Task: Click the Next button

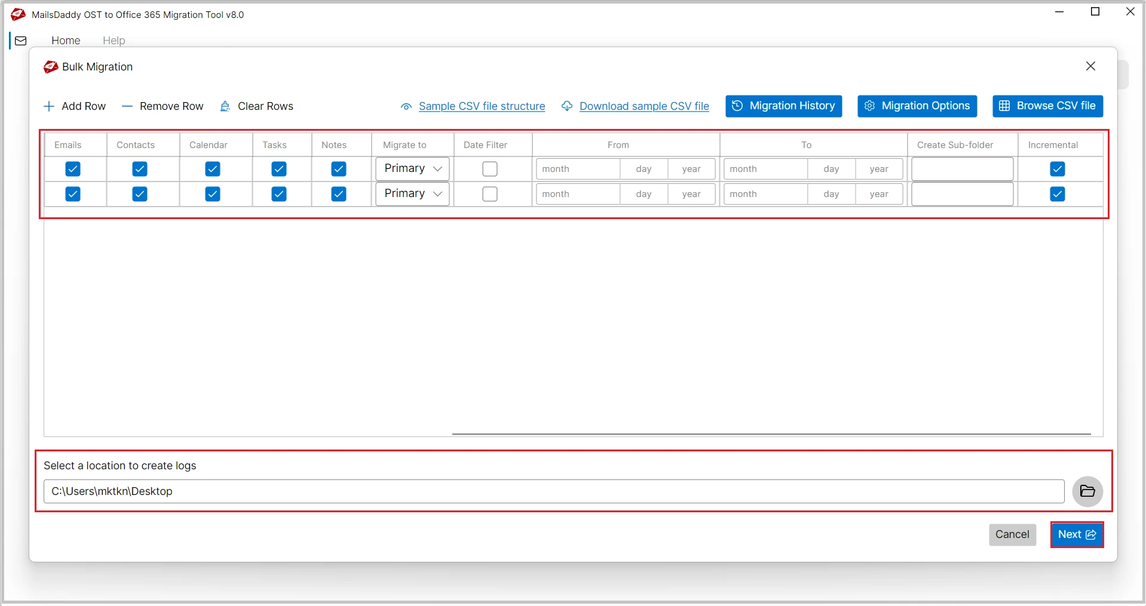Action: [1077, 534]
